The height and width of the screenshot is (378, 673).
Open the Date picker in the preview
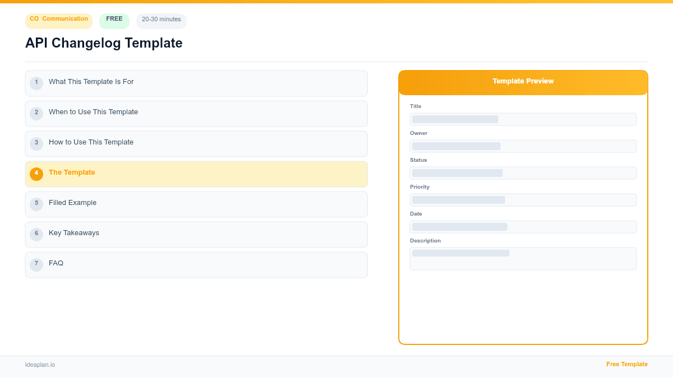[x=523, y=227]
